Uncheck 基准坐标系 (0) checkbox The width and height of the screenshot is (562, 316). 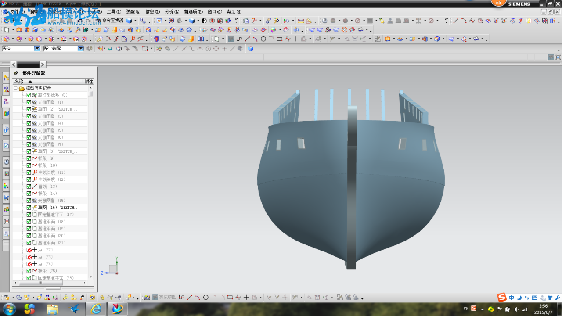click(x=29, y=95)
